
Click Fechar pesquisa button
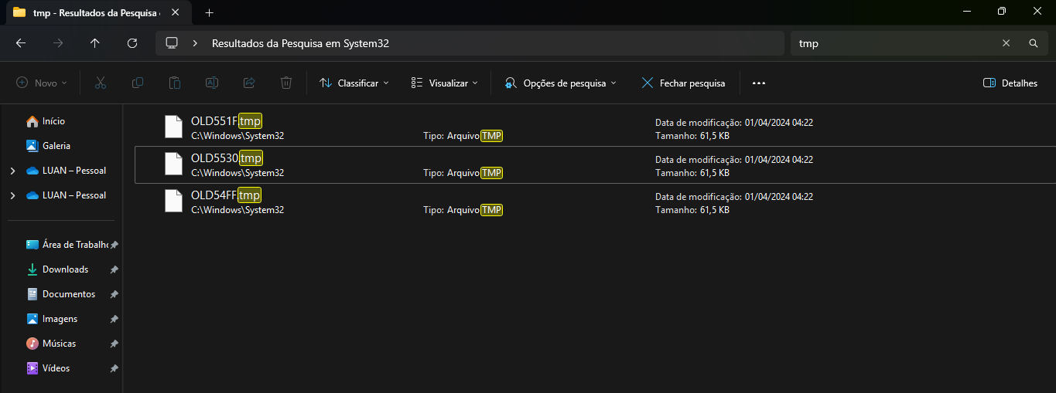[x=683, y=83]
